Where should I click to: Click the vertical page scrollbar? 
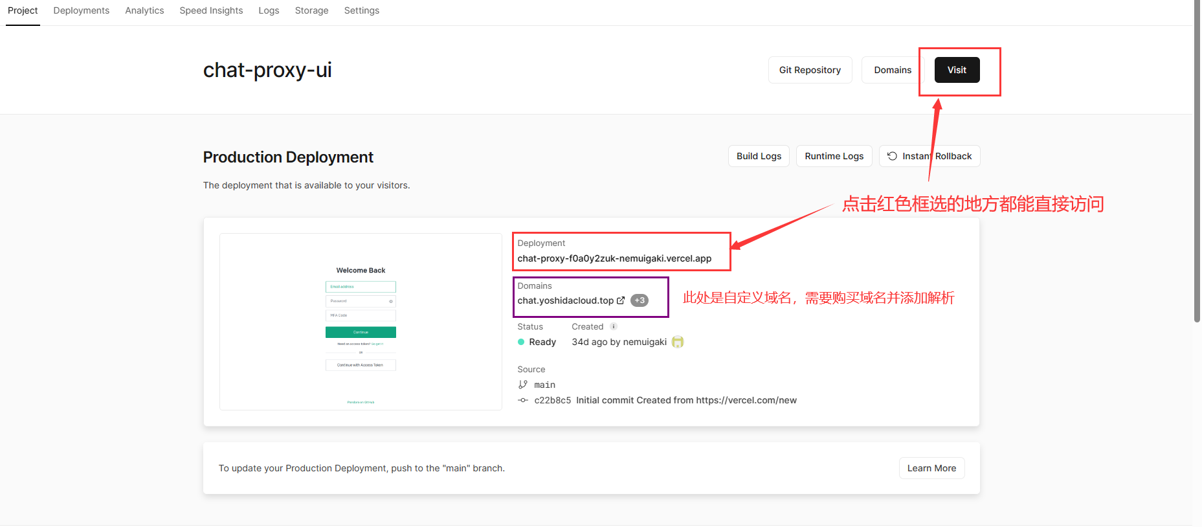1197,162
